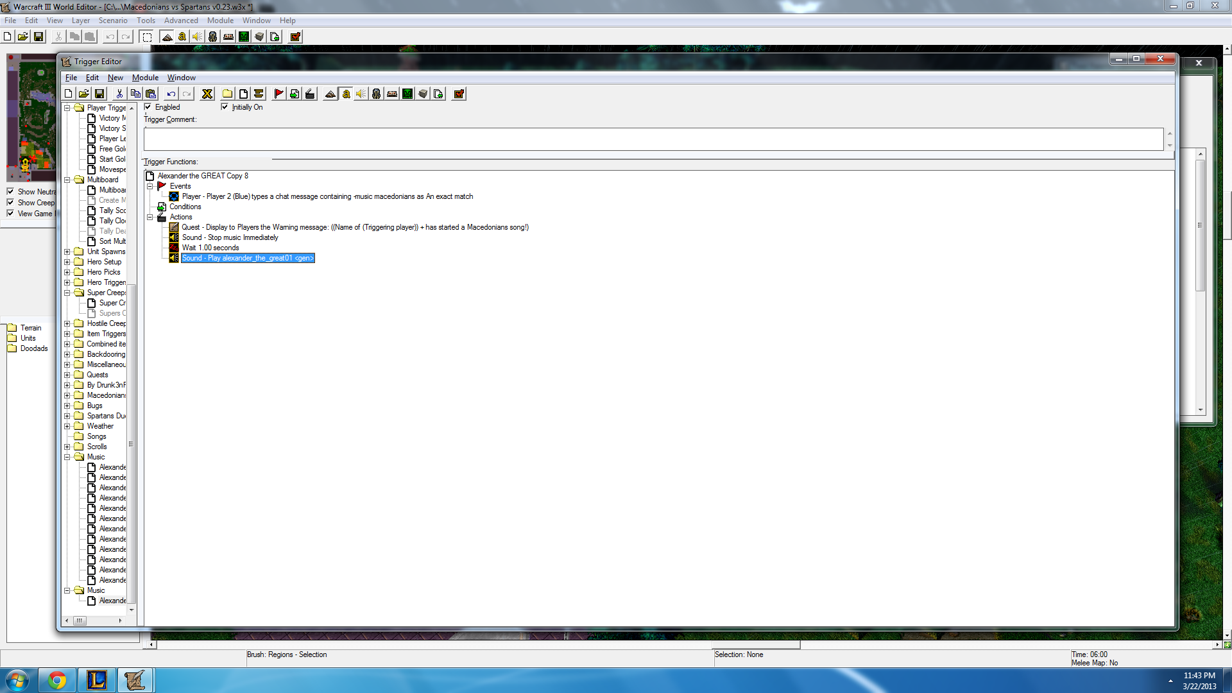Open Object Manager cube icon in Trigger Editor
The height and width of the screenshot is (693, 1232).
tap(423, 94)
